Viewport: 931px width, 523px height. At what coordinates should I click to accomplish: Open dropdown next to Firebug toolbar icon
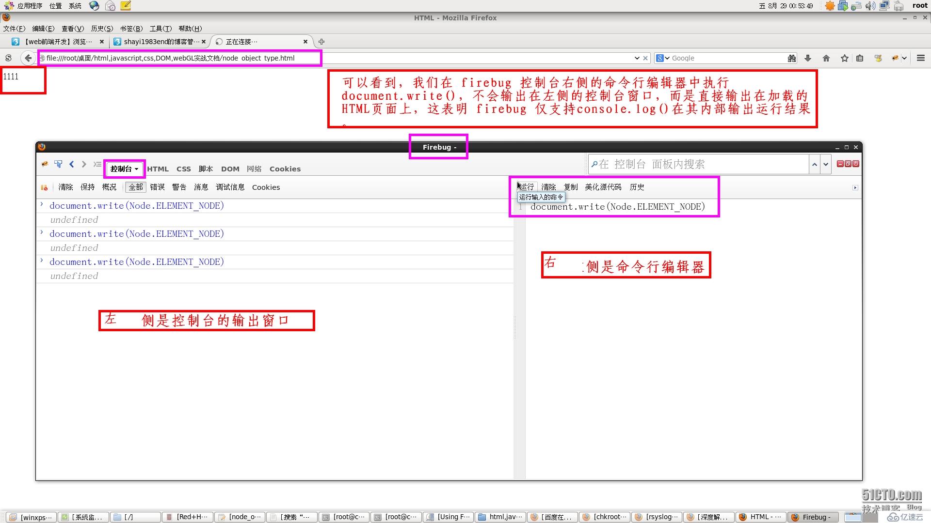904,58
